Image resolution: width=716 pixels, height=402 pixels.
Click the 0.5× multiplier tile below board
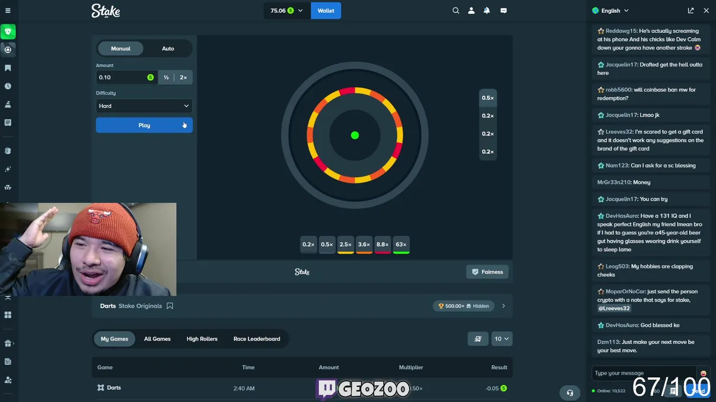327,245
